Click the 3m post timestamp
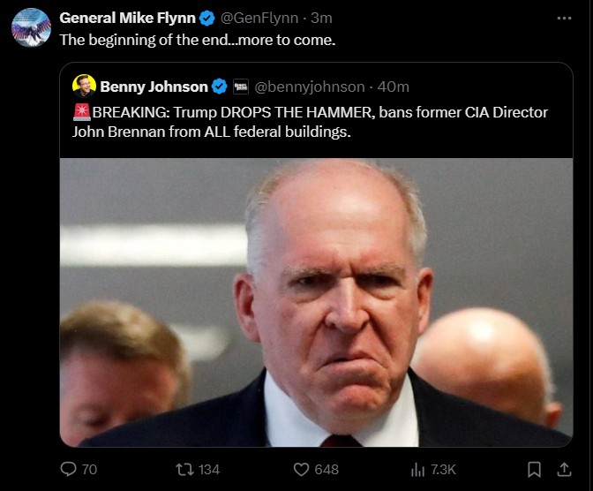Screen dimensions: 593x491 pyautogui.click(x=321, y=18)
